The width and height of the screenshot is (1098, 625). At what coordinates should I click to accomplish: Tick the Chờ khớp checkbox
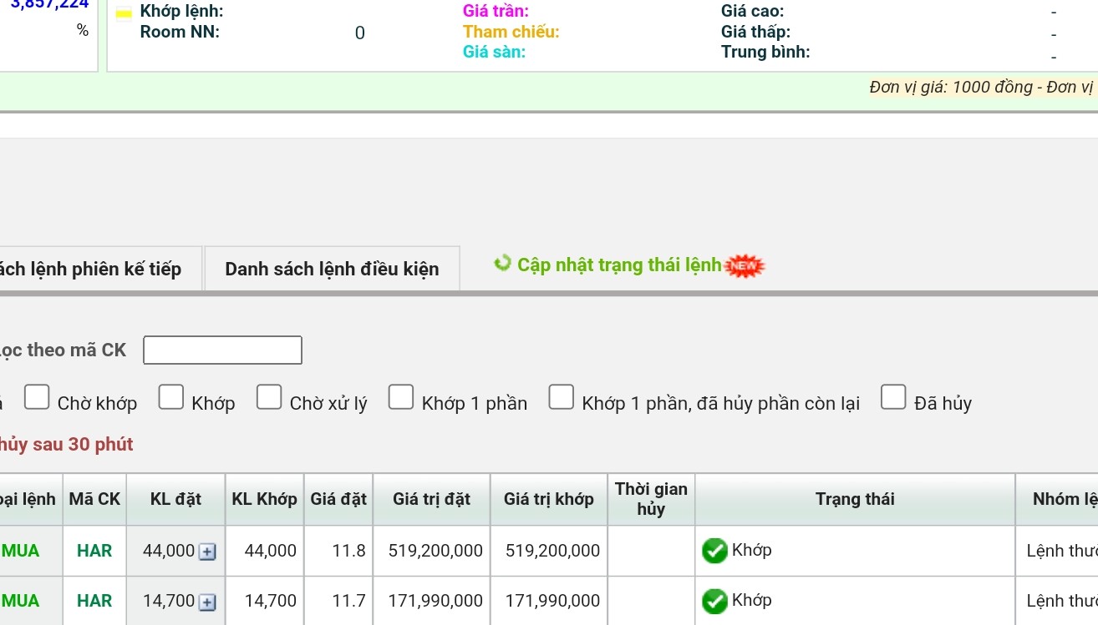[37, 397]
